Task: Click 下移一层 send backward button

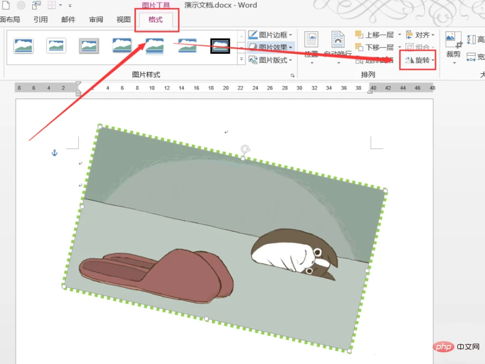Action: [374, 47]
